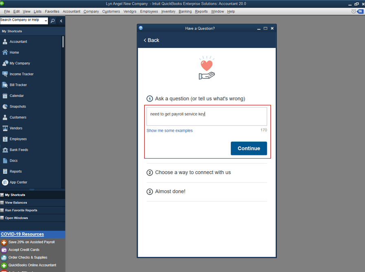Collapse the left icon bar arrow
The height and width of the screenshot is (272, 365).
click(x=61, y=21)
